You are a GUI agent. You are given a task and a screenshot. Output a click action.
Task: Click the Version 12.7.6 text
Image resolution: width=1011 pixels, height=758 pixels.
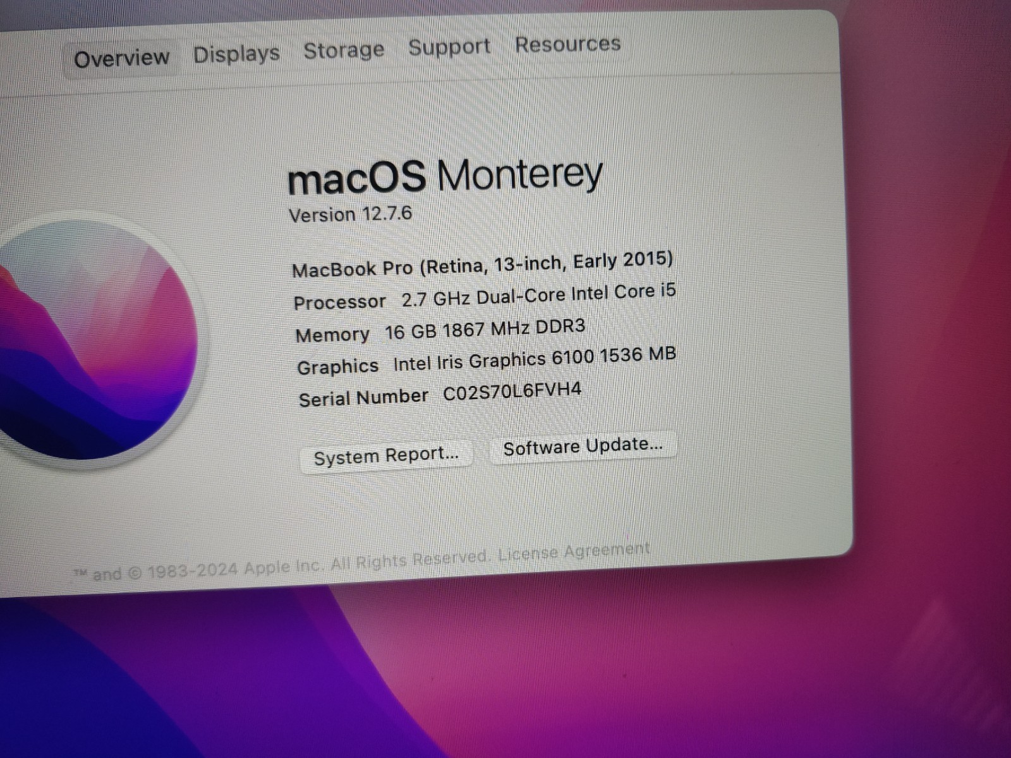click(350, 214)
